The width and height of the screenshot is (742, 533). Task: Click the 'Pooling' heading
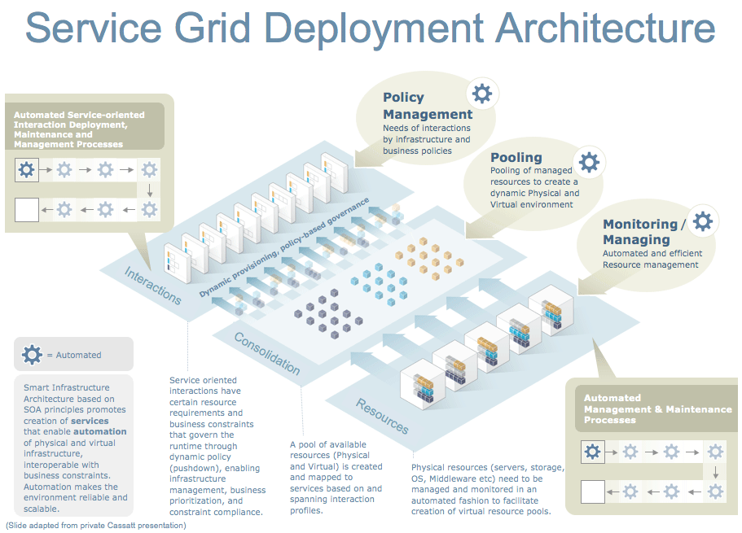[516, 158]
